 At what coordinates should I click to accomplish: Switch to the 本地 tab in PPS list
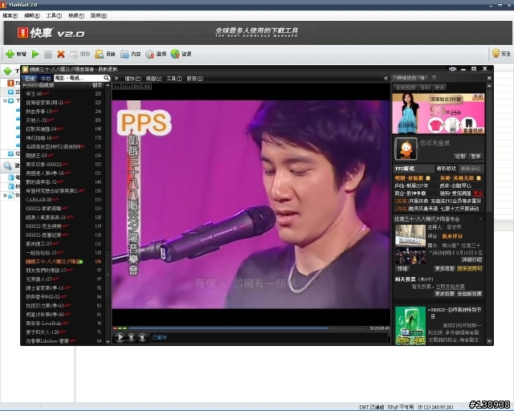click(x=45, y=79)
